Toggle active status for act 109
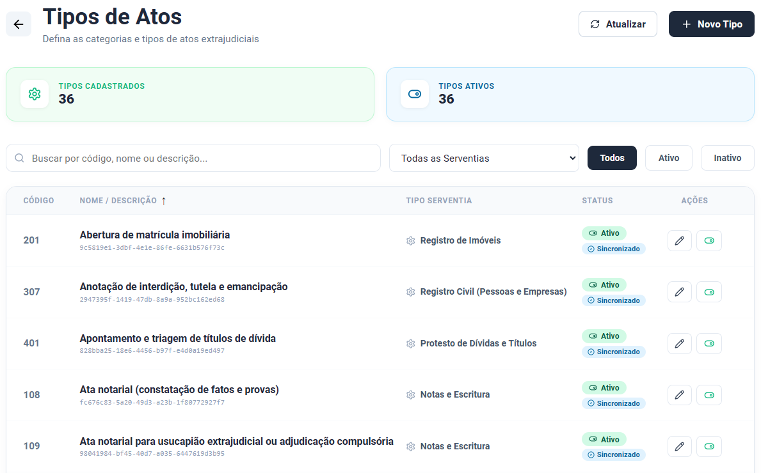Image resolution: width=761 pixels, height=473 pixels. tap(709, 446)
